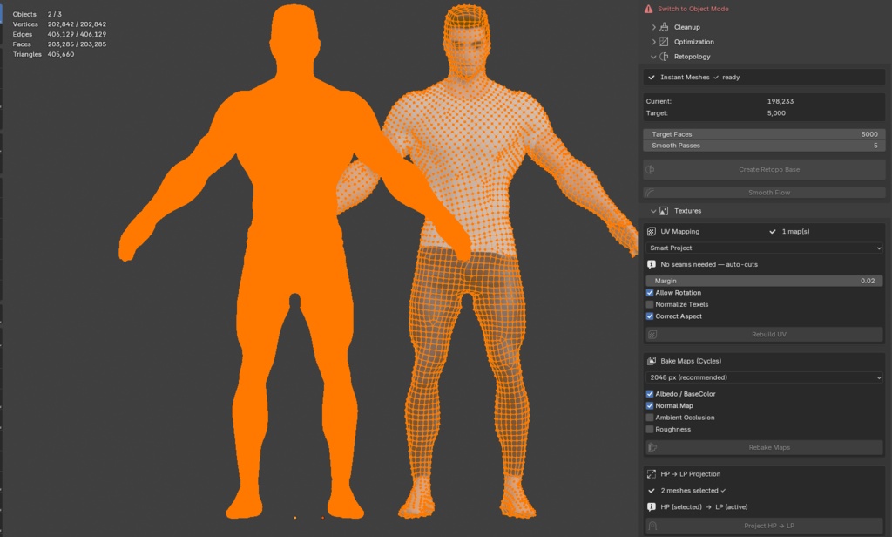The width and height of the screenshot is (892, 537).
Task: Click the Vertices statistic 202,842 / 202,842
Action: coord(77,24)
